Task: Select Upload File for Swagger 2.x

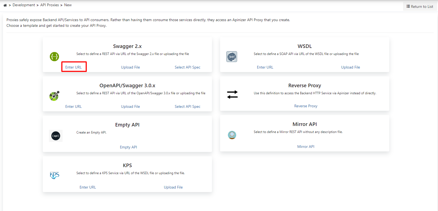Action: click(x=130, y=67)
